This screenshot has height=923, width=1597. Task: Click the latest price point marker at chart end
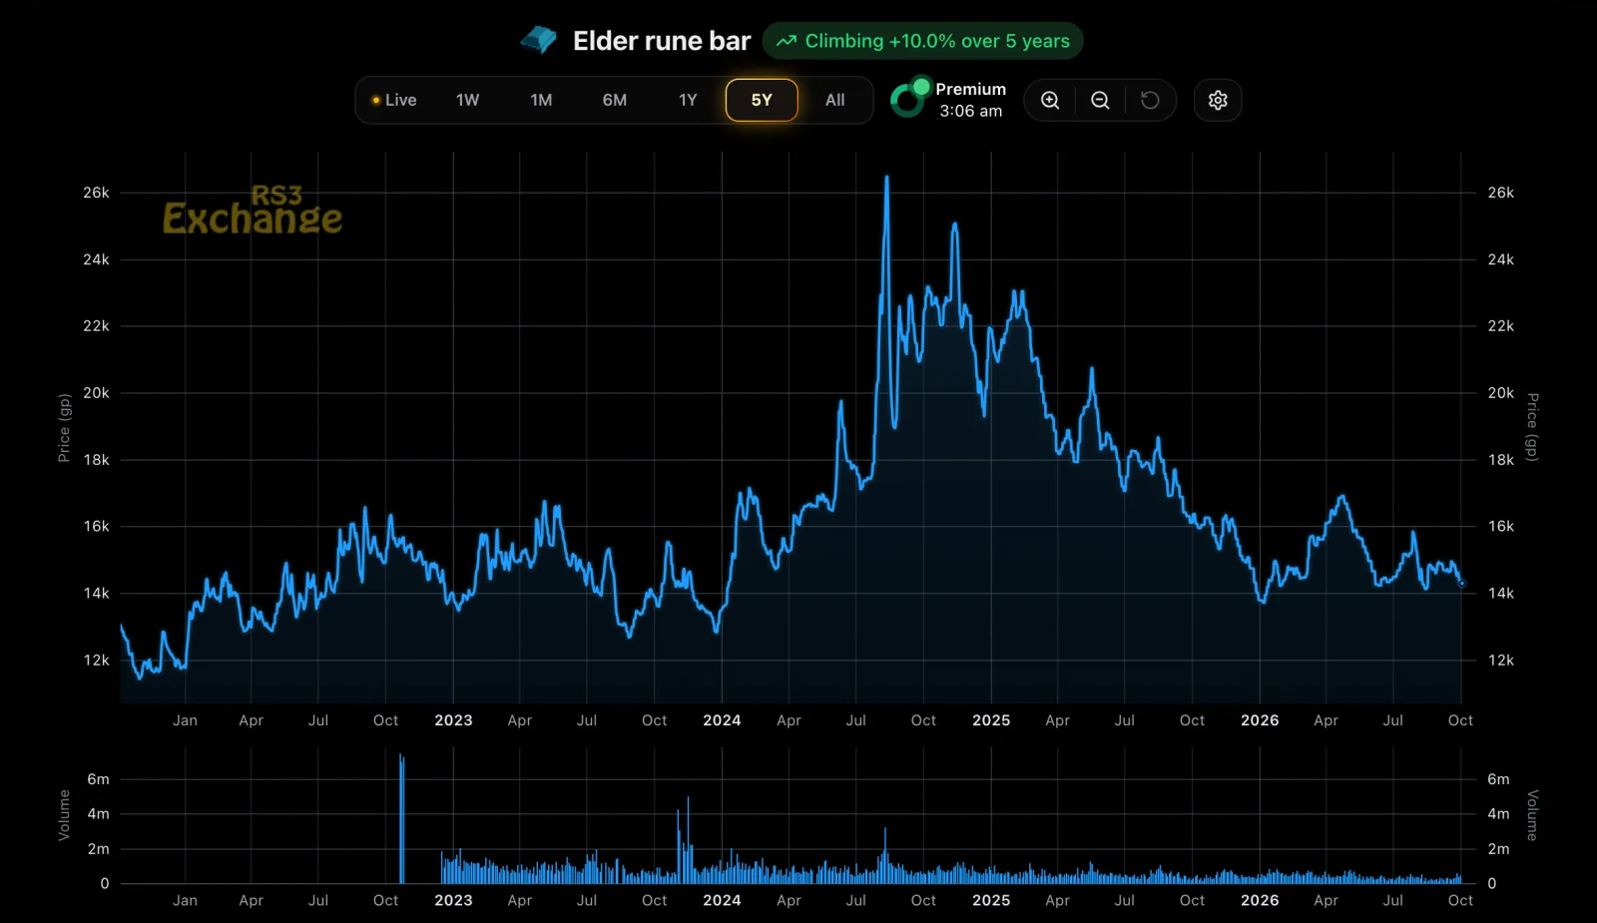(x=1461, y=584)
